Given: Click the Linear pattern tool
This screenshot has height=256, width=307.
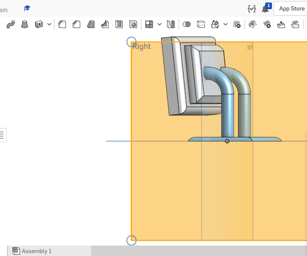Looking at the screenshot, I should (x=149, y=24).
